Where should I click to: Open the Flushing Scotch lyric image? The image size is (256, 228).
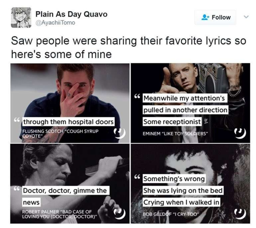point(70,103)
